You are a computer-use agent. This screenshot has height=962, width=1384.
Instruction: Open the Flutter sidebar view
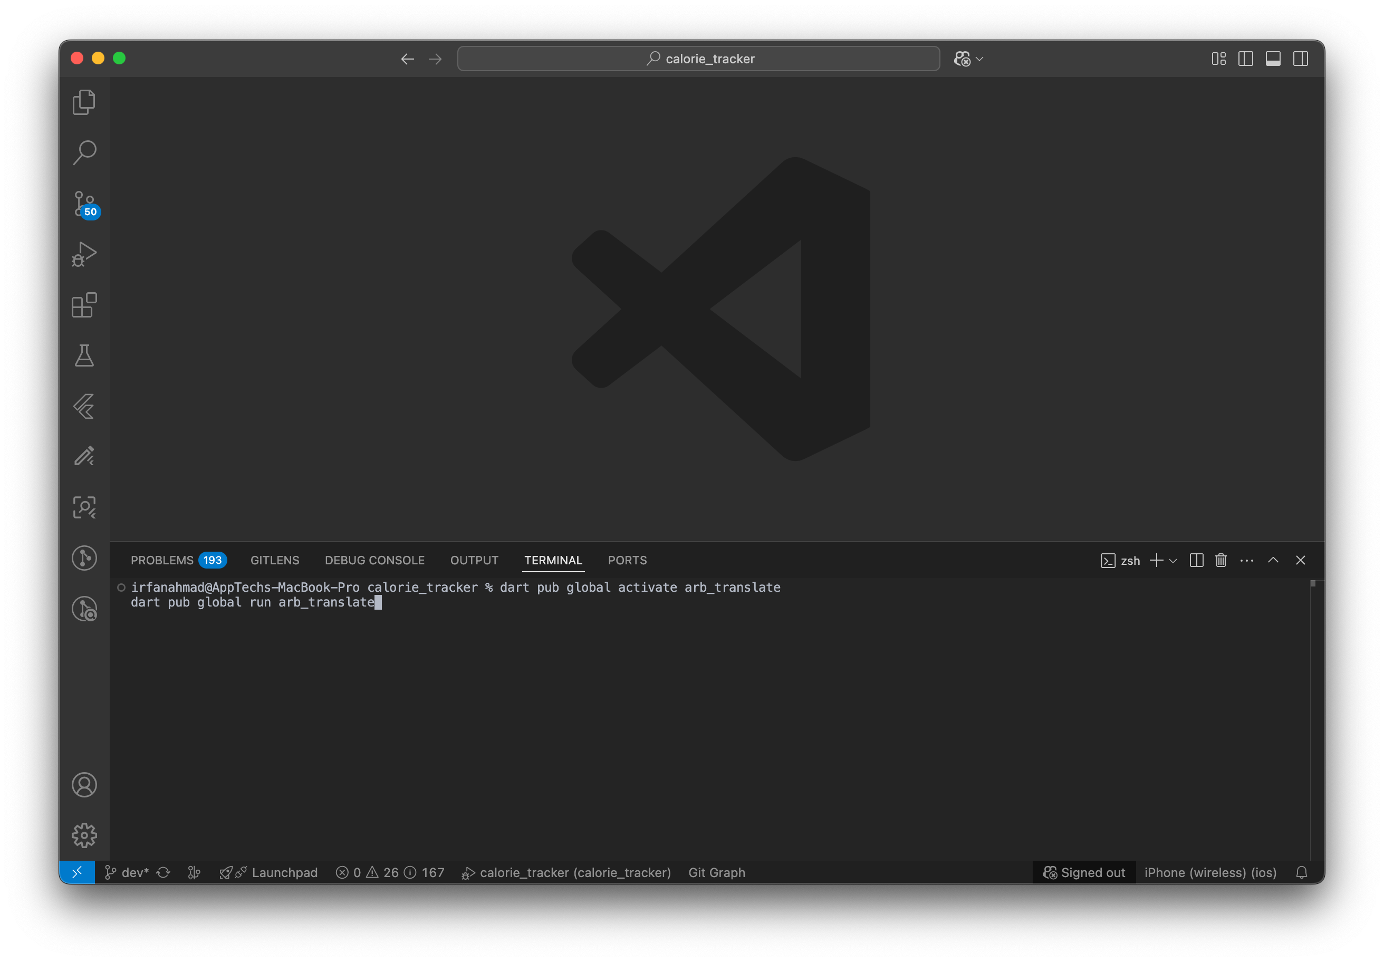click(x=84, y=406)
